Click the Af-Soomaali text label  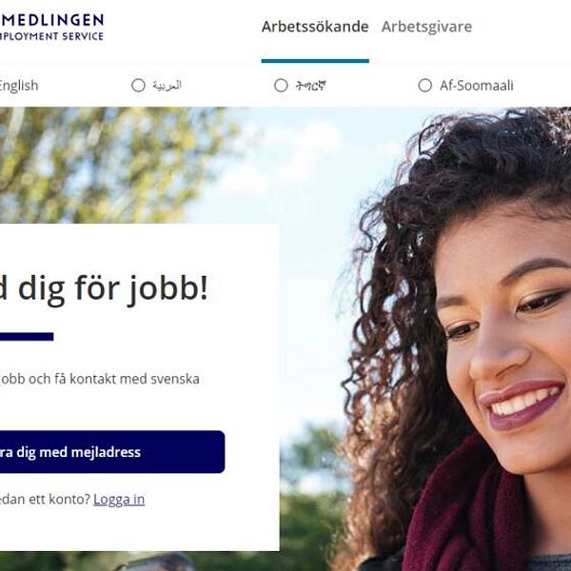click(x=477, y=86)
